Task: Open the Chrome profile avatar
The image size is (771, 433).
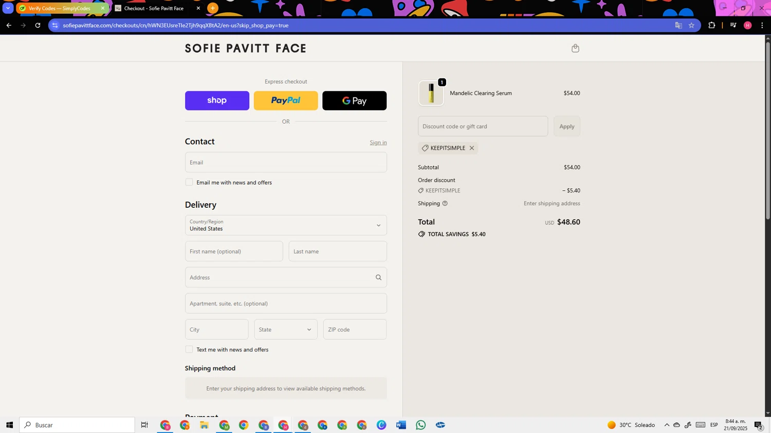Action: (x=748, y=25)
